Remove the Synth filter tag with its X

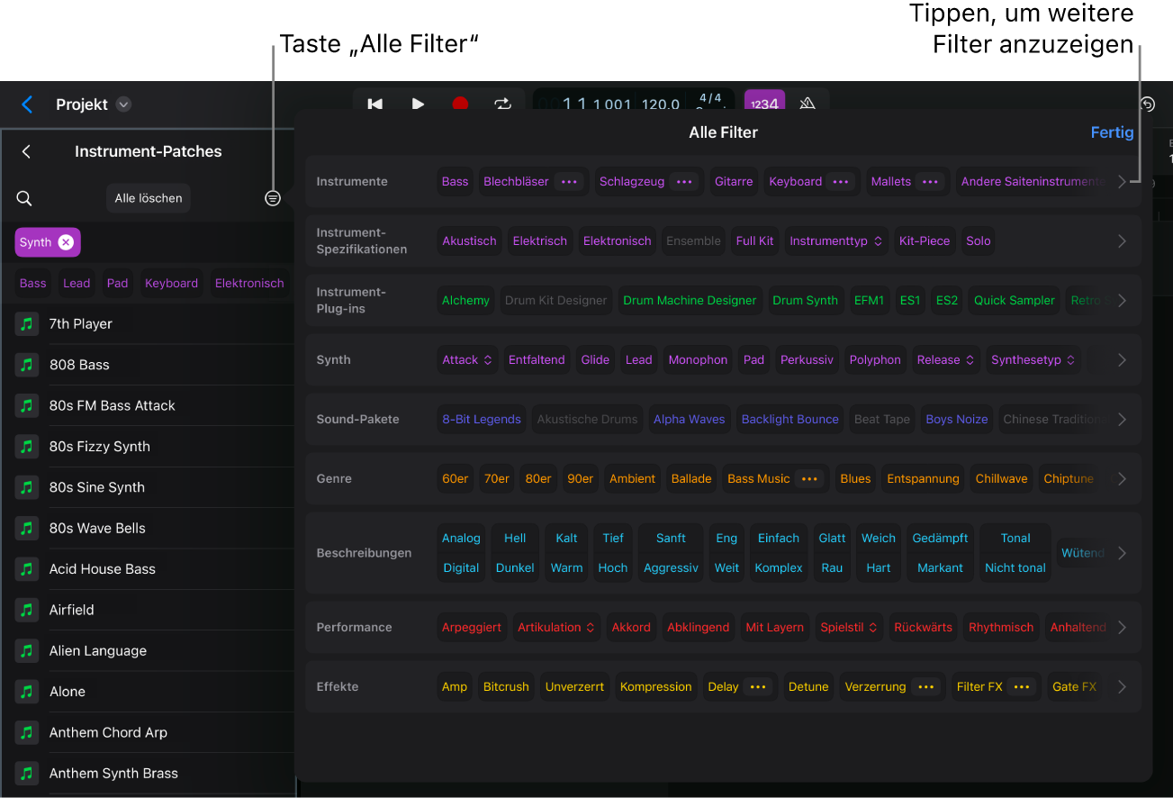tap(66, 242)
